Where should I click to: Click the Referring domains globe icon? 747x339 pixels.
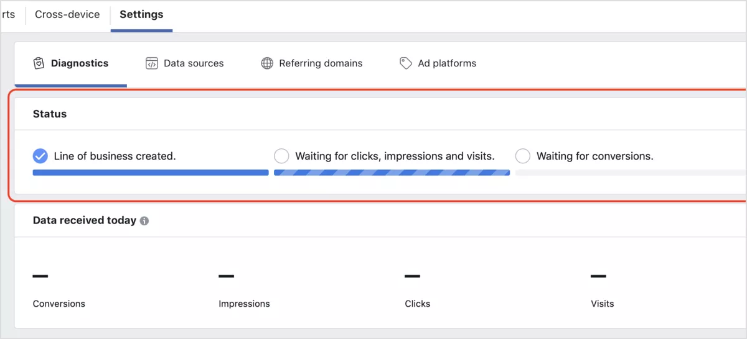[x=267, y=63]
